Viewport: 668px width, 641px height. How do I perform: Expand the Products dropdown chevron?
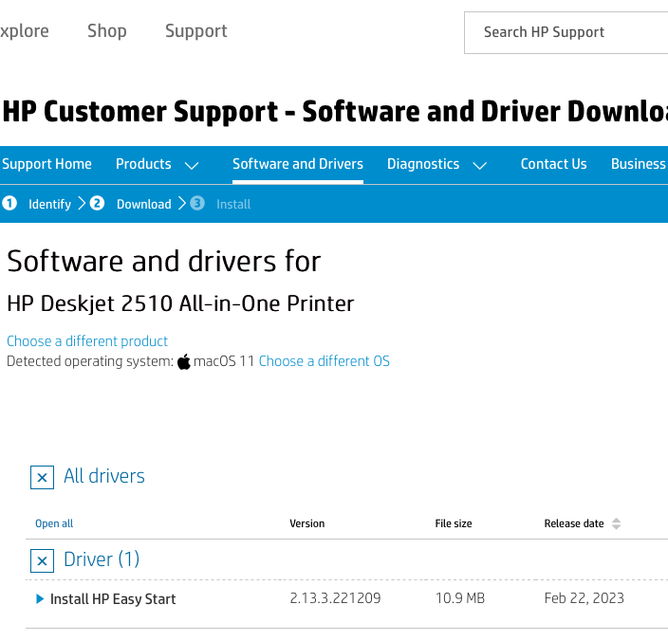[x=192, y=166]
